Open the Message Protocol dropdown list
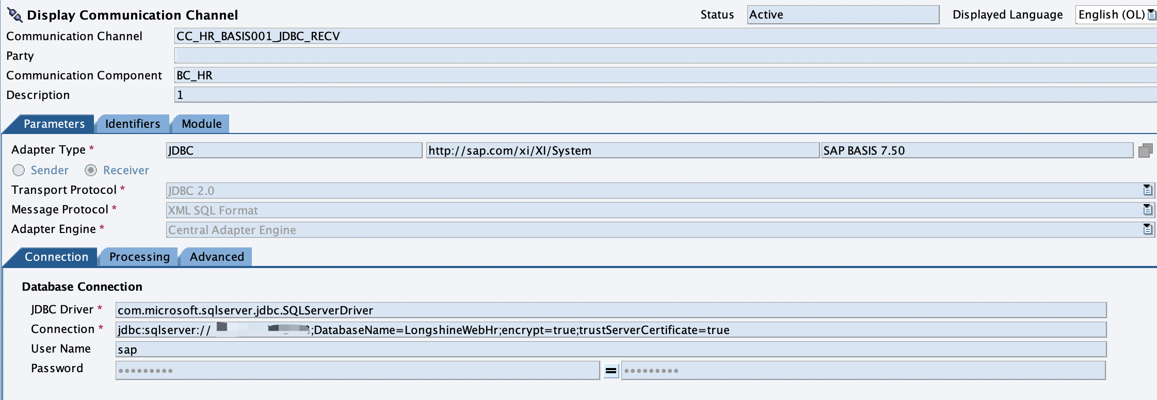The image size is (1157, 400). [1147, 210]
